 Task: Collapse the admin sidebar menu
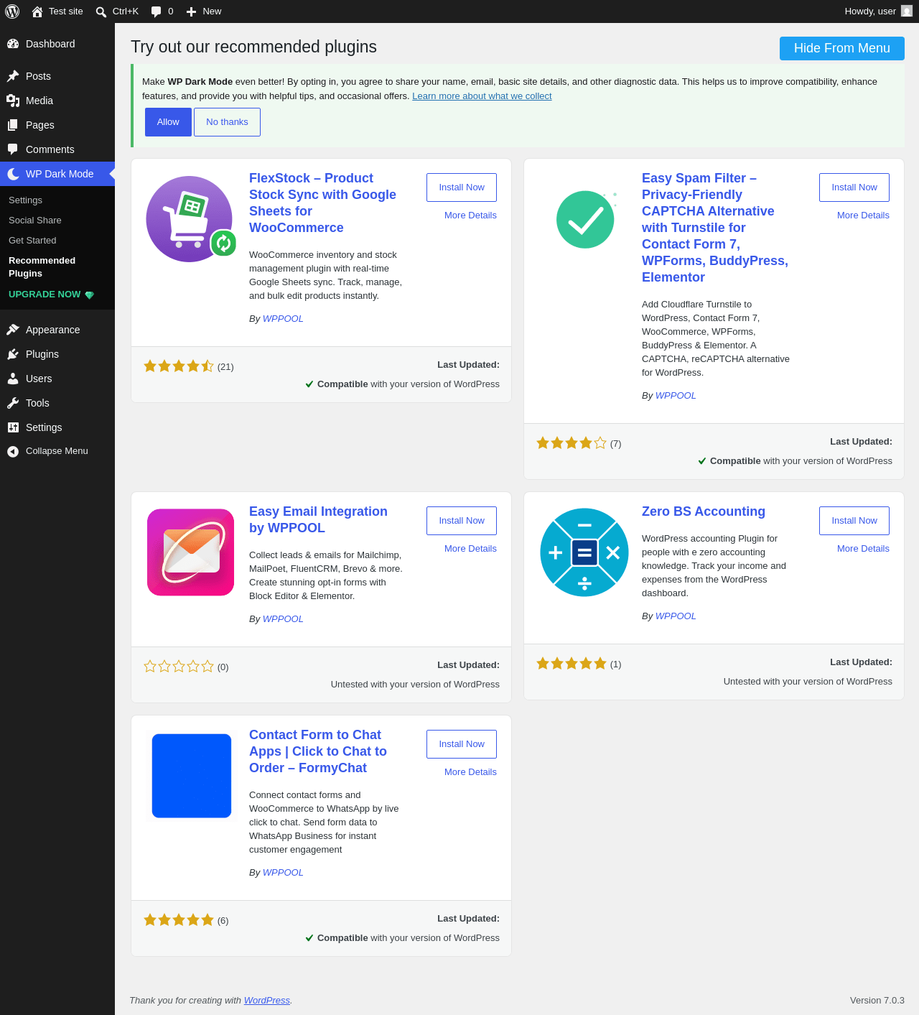[x=57, y=451]
